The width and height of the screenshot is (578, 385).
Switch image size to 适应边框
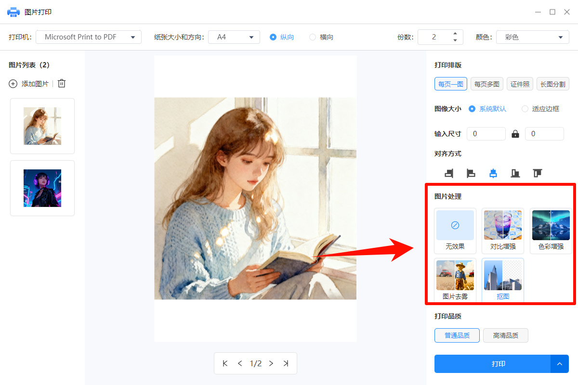point(525,109)
